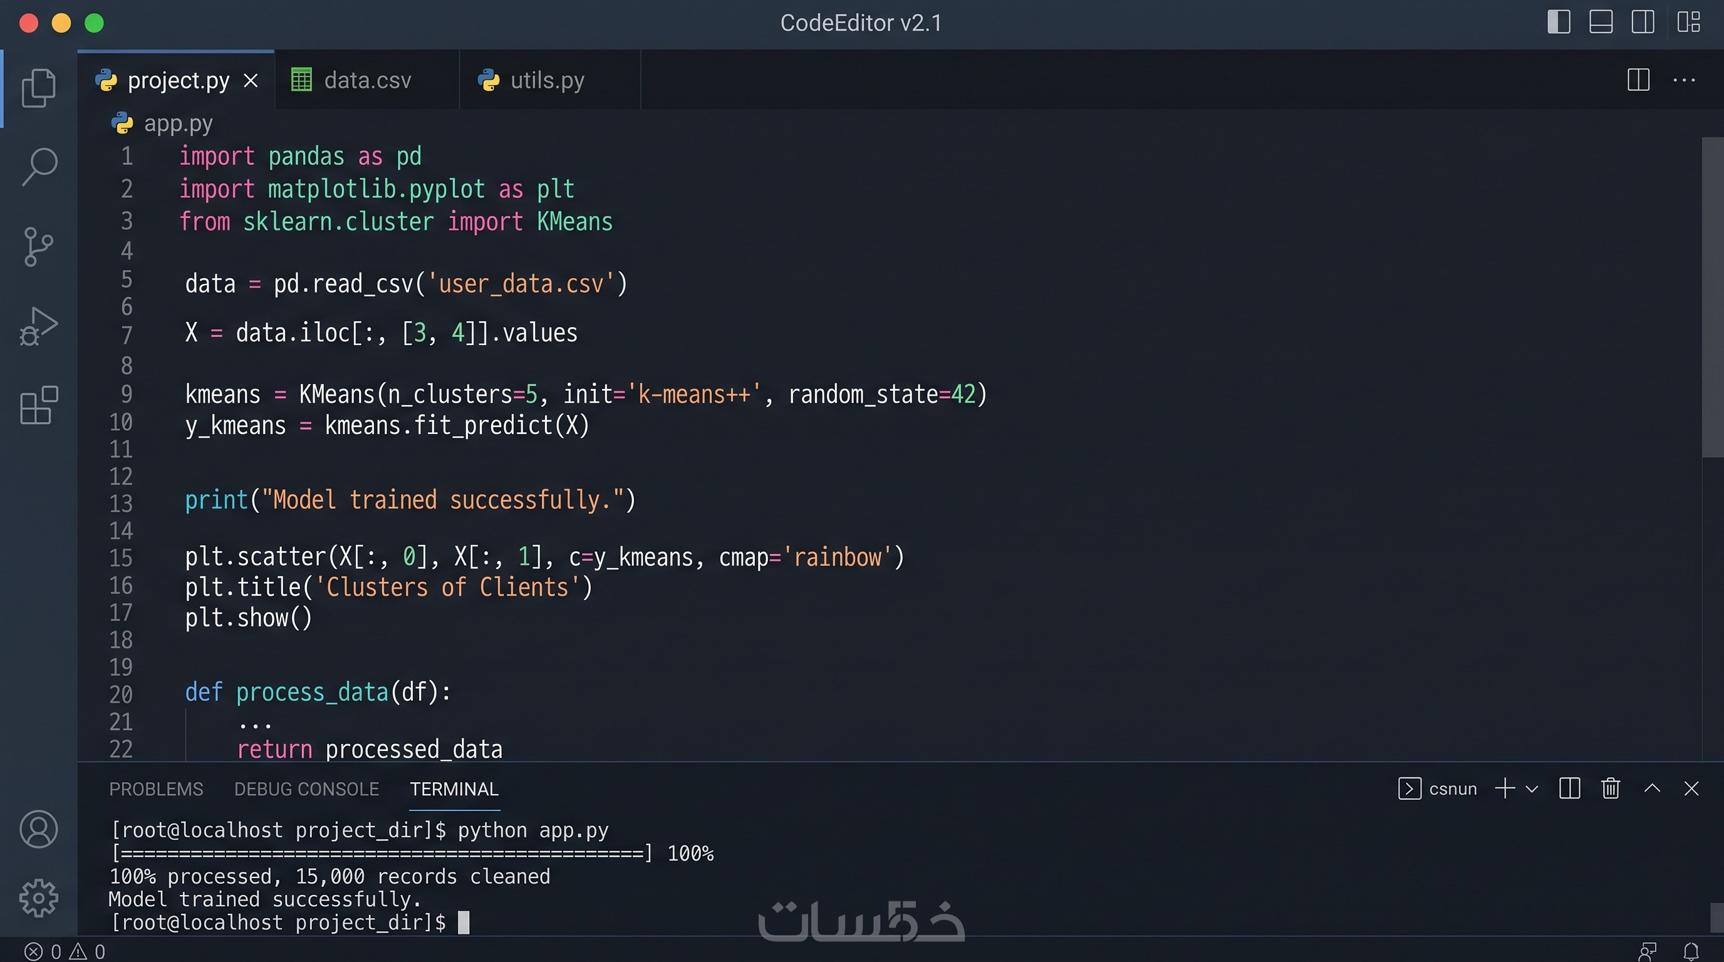The width and height of the screenshot is (1724, 962).
Task: Switch to the data.csv tab
Action: (x=366, y=80)
